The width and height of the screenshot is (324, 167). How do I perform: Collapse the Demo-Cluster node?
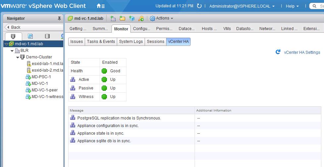tap(18, 57)
